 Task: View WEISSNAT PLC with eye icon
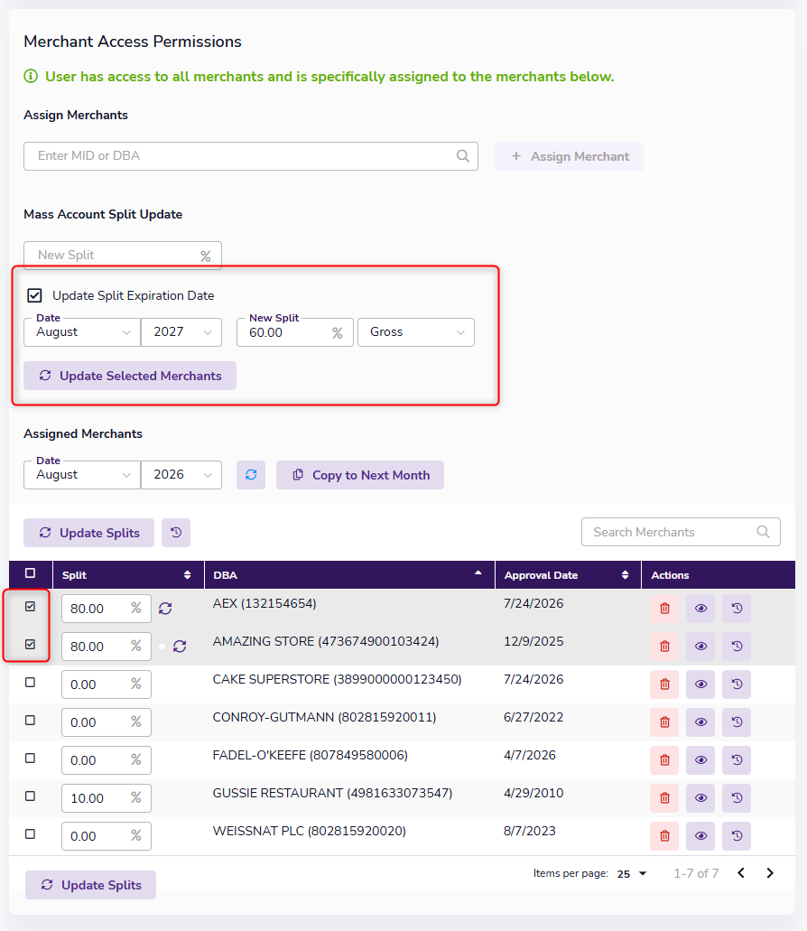pyautogui.click(x=700, y=836)
